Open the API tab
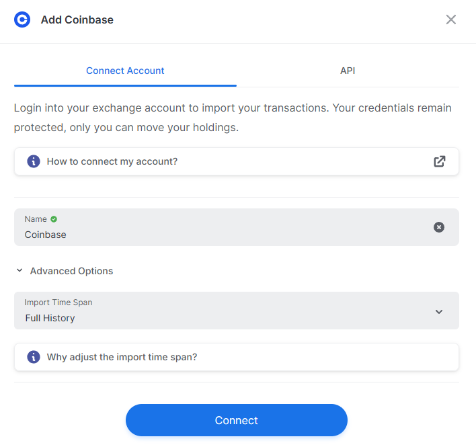476x445 pixels. 348,71
